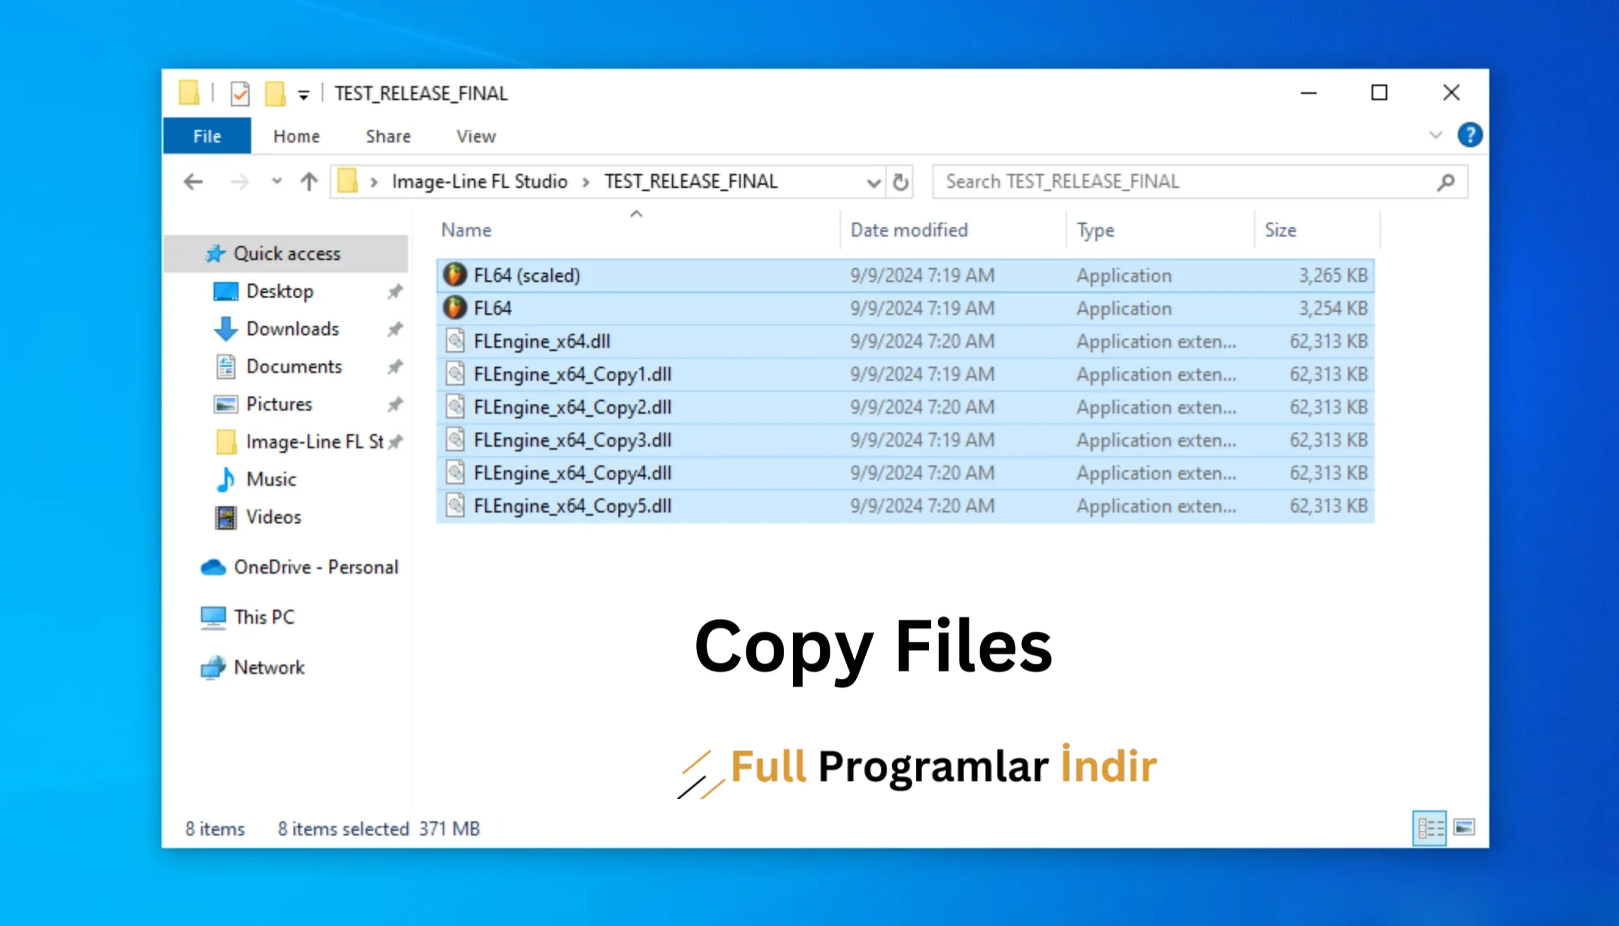Screen dimensions: 1619x926
Task: Click the FLEngine_x64_Copy4.dll file icon
Action: 455,473
